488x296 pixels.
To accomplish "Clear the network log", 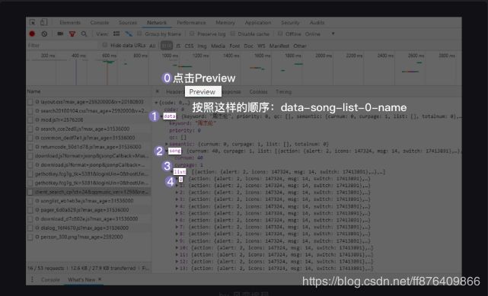I will [44, 34].
